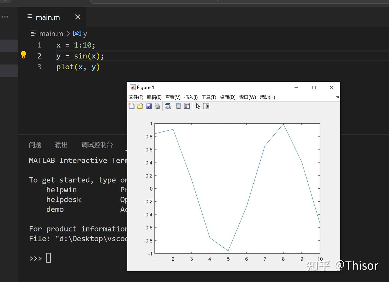Close the main.m editor tab

tap(78, 17)
